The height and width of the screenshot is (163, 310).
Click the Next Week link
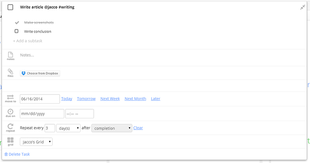pos(110,99)
